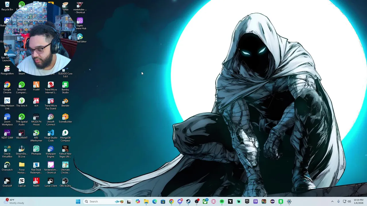Select The Sims 4 desktop icon
This screenshot has height=206, width=367.
click(22, 102)
